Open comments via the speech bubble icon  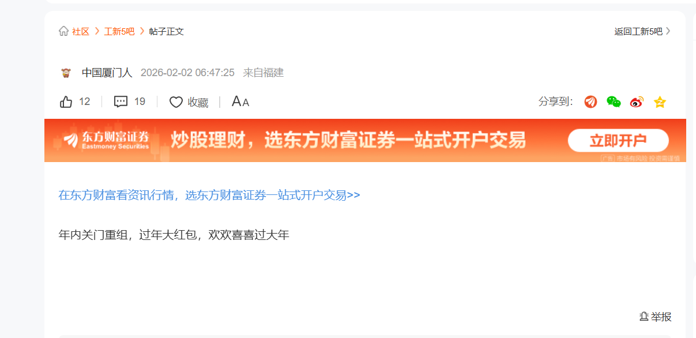pos(121,102)
